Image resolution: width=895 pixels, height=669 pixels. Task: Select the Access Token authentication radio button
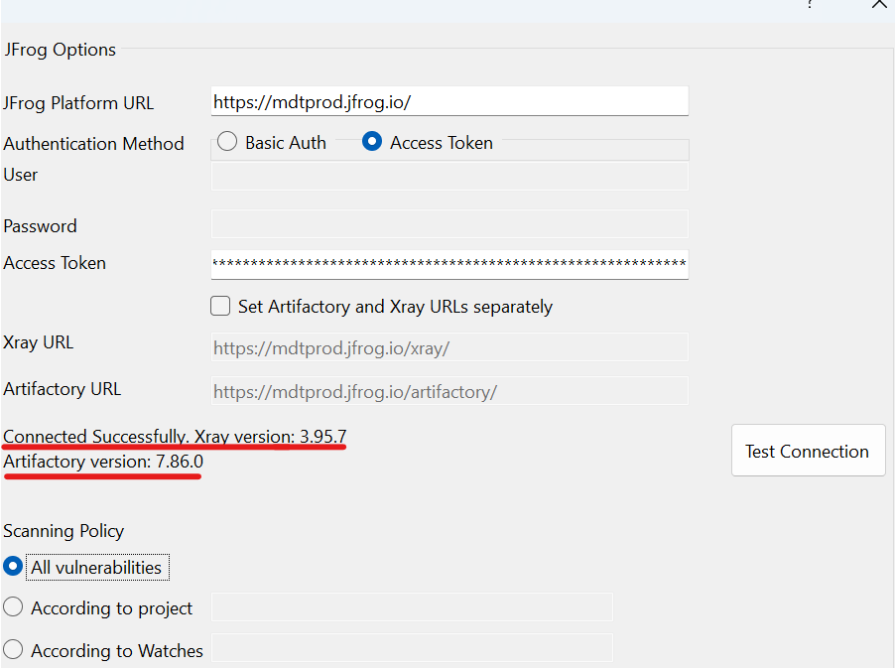pos(371,142)
